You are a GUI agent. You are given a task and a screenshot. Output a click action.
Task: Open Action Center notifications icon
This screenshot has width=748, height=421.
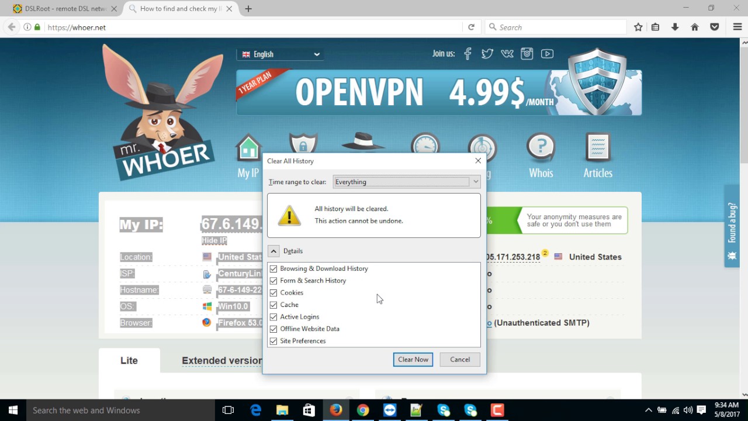(702, 410)
